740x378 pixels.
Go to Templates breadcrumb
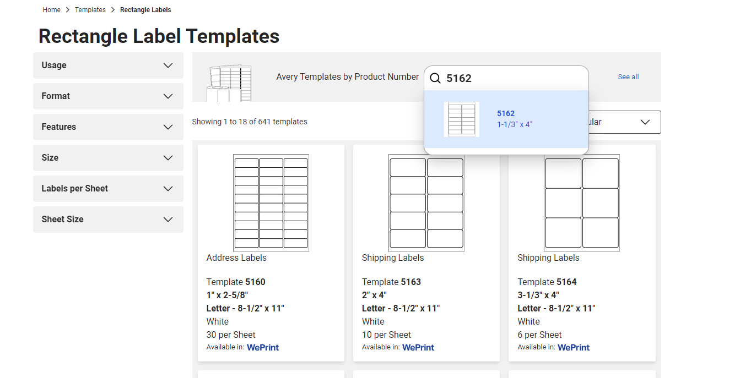[x=90, y=10]
